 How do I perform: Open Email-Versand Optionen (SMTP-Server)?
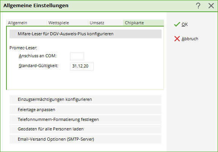[86, 139]
